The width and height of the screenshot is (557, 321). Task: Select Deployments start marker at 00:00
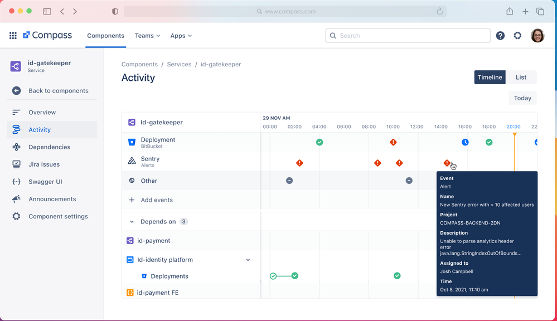pyautogui.click(x=273, y=276)
